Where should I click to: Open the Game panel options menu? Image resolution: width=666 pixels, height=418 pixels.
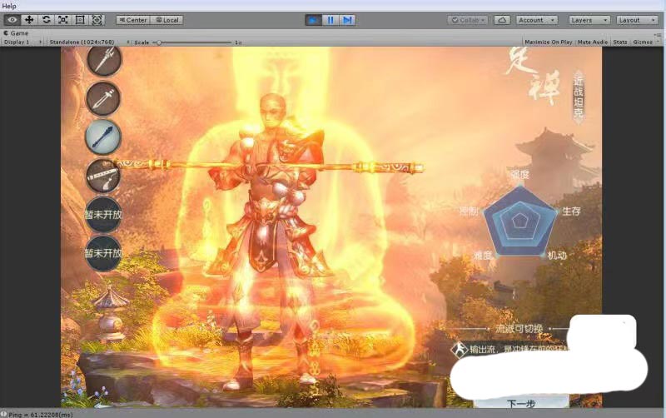coord(658,34)
